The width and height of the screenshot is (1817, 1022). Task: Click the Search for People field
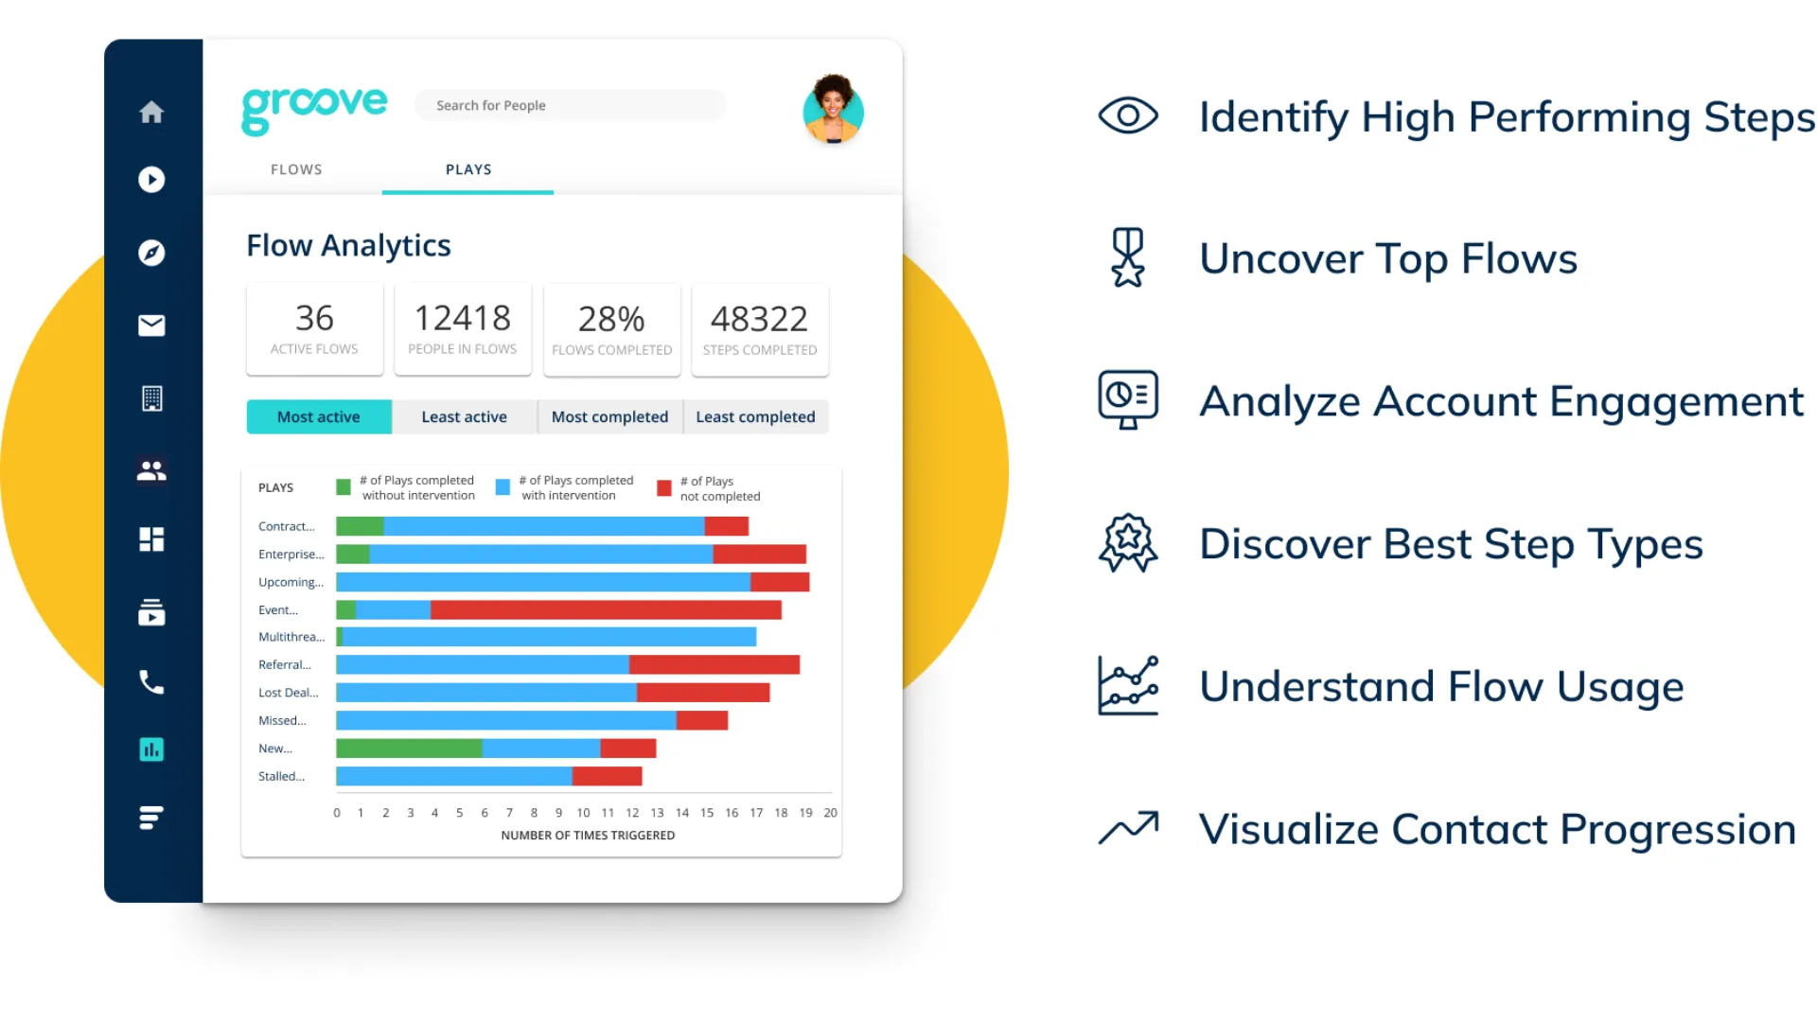tap(570, 105)
